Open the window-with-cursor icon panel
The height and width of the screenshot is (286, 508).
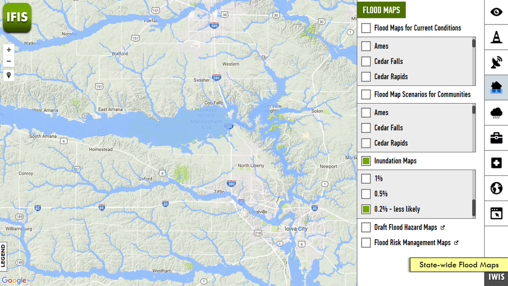(496, 213)
